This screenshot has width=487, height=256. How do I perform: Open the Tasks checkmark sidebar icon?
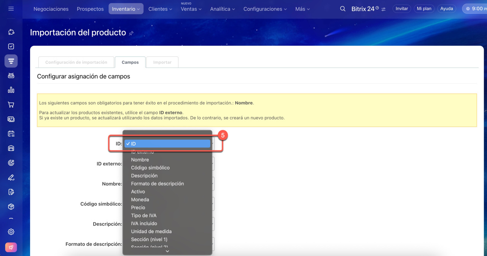pyautogui.click(x=11, y=46)
